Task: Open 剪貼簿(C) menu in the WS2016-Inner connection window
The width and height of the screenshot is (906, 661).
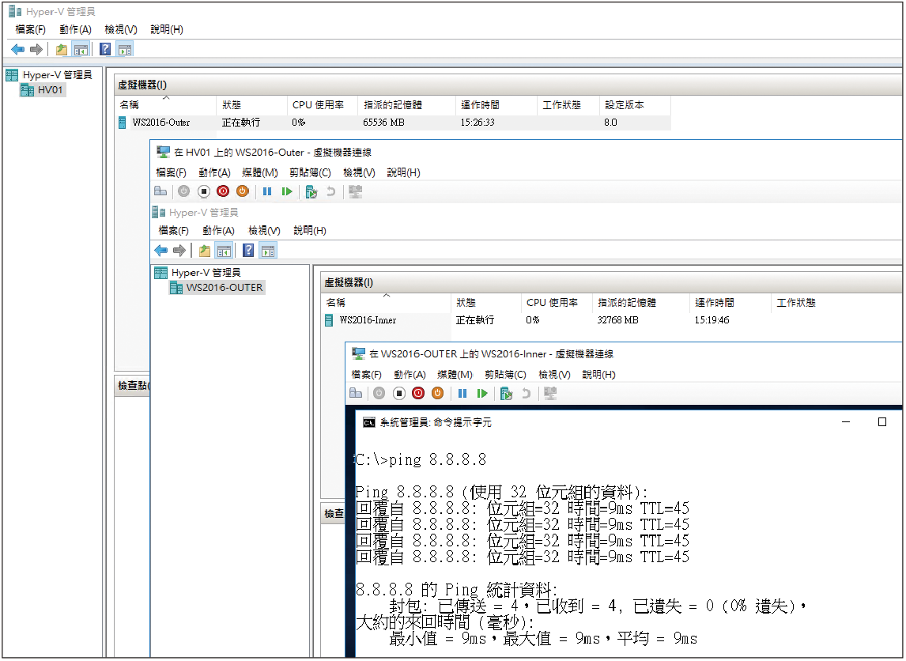Action: tap(506, 375)
